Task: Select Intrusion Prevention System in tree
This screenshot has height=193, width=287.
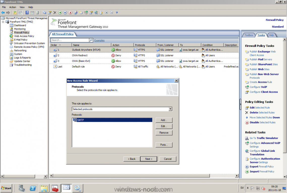Action: [29, 43]
